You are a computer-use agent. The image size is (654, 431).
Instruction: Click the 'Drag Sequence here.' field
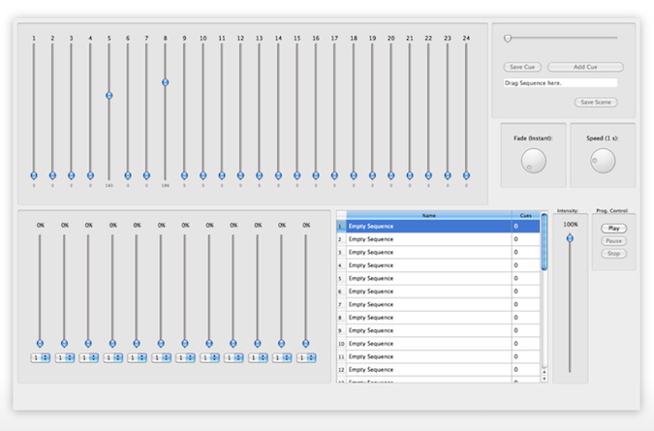tap(560, 83)
